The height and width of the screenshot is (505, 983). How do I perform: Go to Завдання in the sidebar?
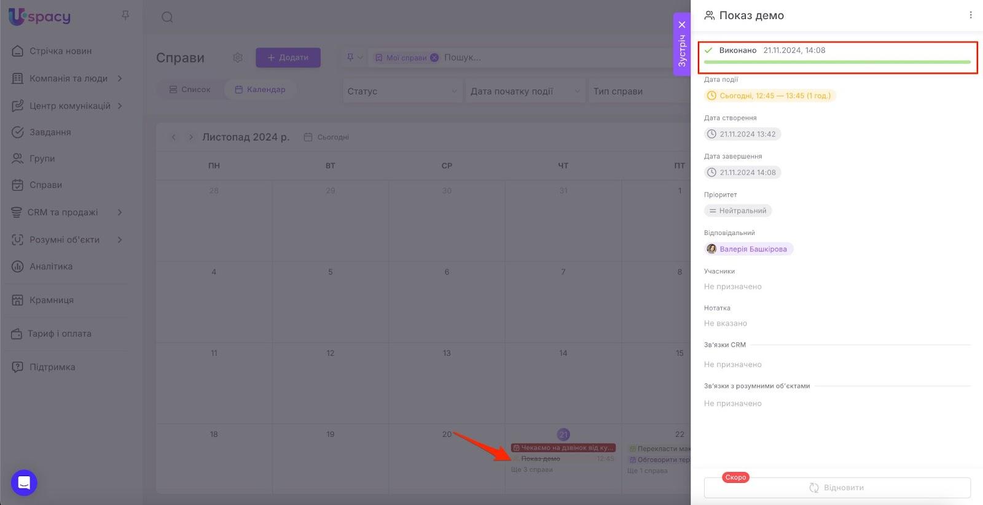pos(50,132)
